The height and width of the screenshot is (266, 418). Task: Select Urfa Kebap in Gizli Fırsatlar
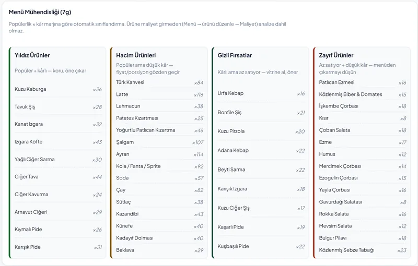tap(261, 93)
